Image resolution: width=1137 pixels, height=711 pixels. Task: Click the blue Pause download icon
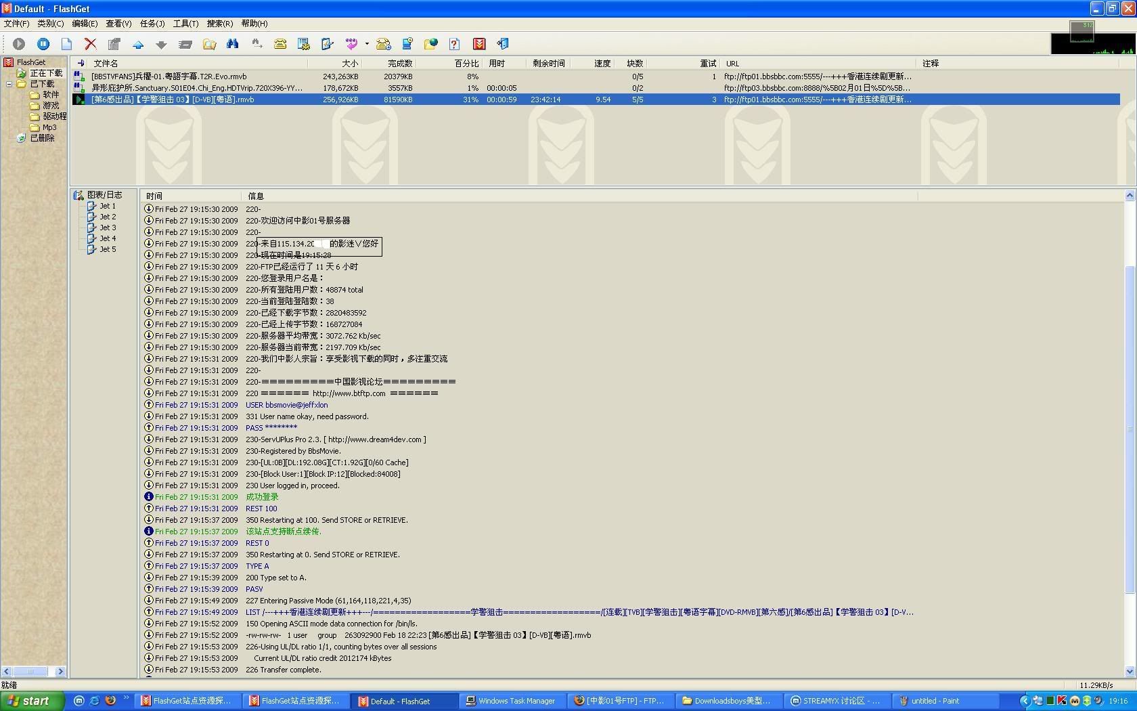[43, 44]
